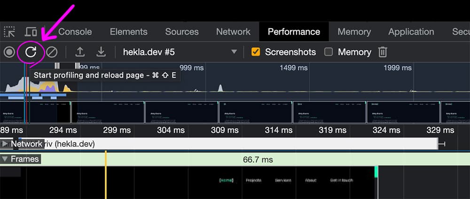This screenshot has height=199, width=470.
Task: Select the 66.7 ms frame bar
Action: (x=258, y=160)
